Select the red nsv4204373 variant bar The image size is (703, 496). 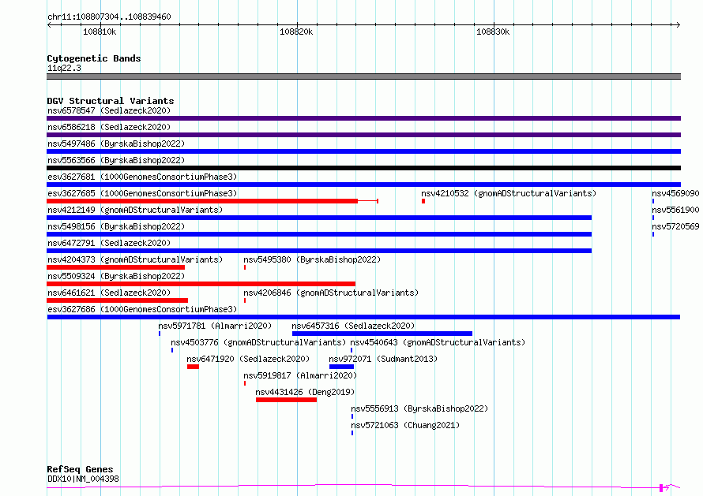[115, 267]
